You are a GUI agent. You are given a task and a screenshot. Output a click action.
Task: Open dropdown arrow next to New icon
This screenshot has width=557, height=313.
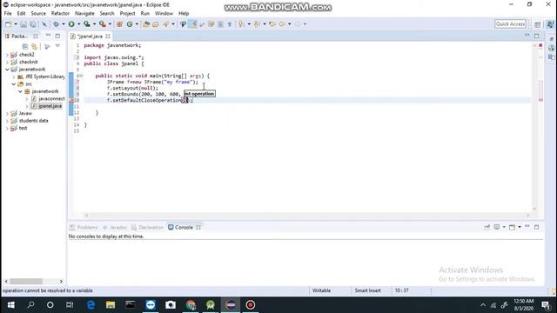pos(16,24)
